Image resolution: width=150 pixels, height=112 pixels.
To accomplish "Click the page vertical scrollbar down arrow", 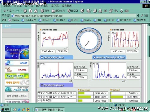I will 148,102.
